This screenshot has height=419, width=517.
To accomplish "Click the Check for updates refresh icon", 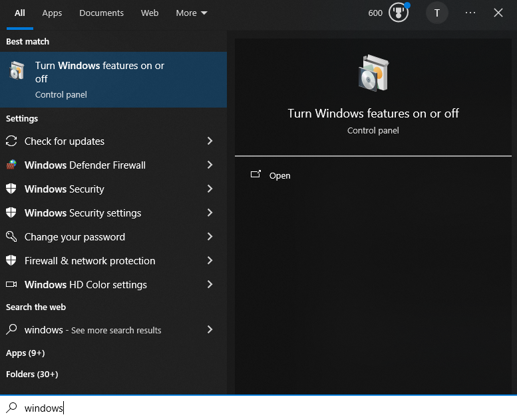I will click(11, 141).
